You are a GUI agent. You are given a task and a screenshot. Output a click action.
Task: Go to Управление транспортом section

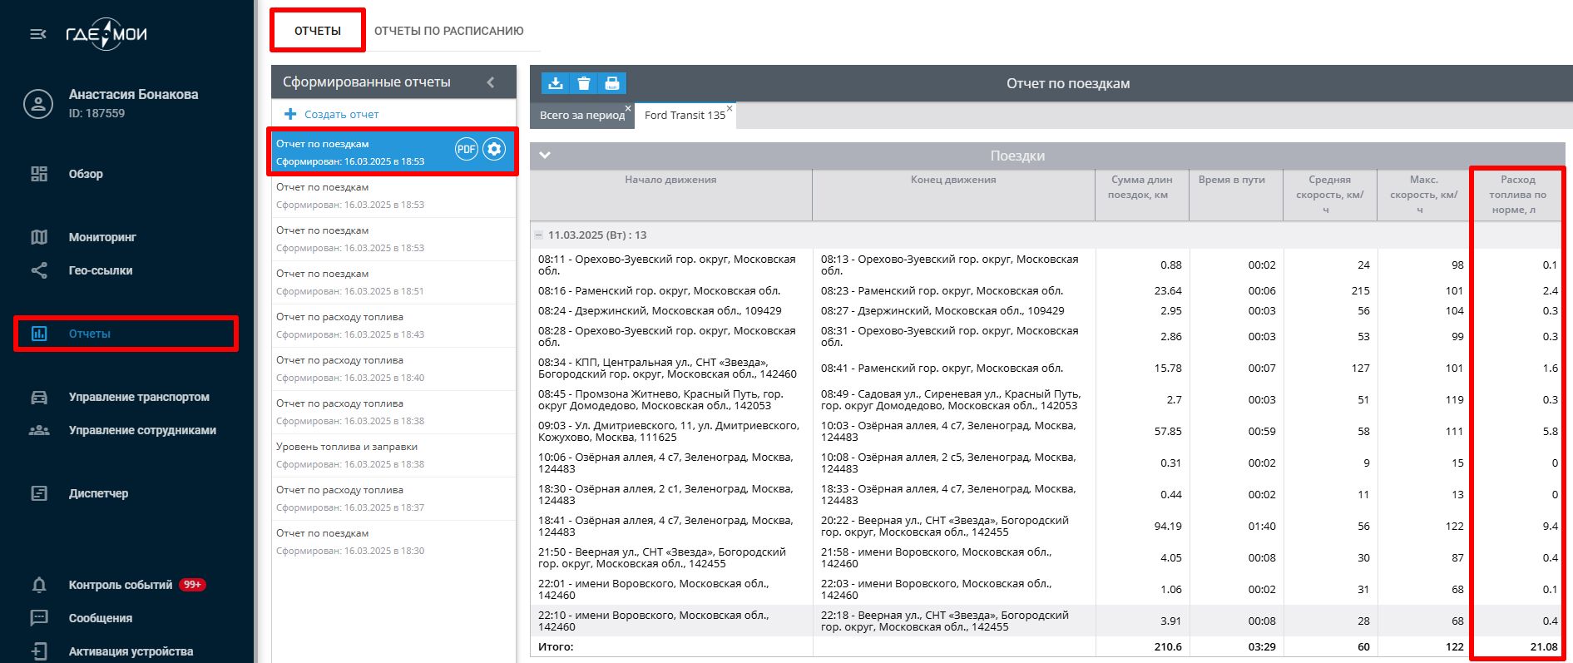(139, 397)
